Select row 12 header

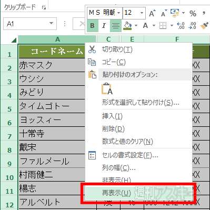tap(9, 202)
